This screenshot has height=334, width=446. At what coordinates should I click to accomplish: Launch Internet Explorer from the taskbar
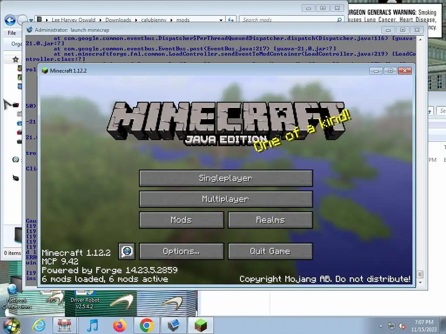[x=39, y=325]
